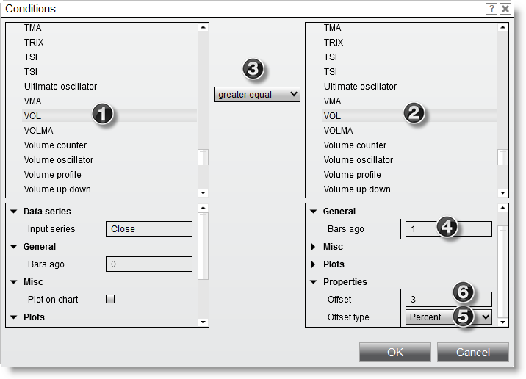The width and height of the screenshot is (526, 379).
Task: Click the Input series Close field
Action: point(148,229)
